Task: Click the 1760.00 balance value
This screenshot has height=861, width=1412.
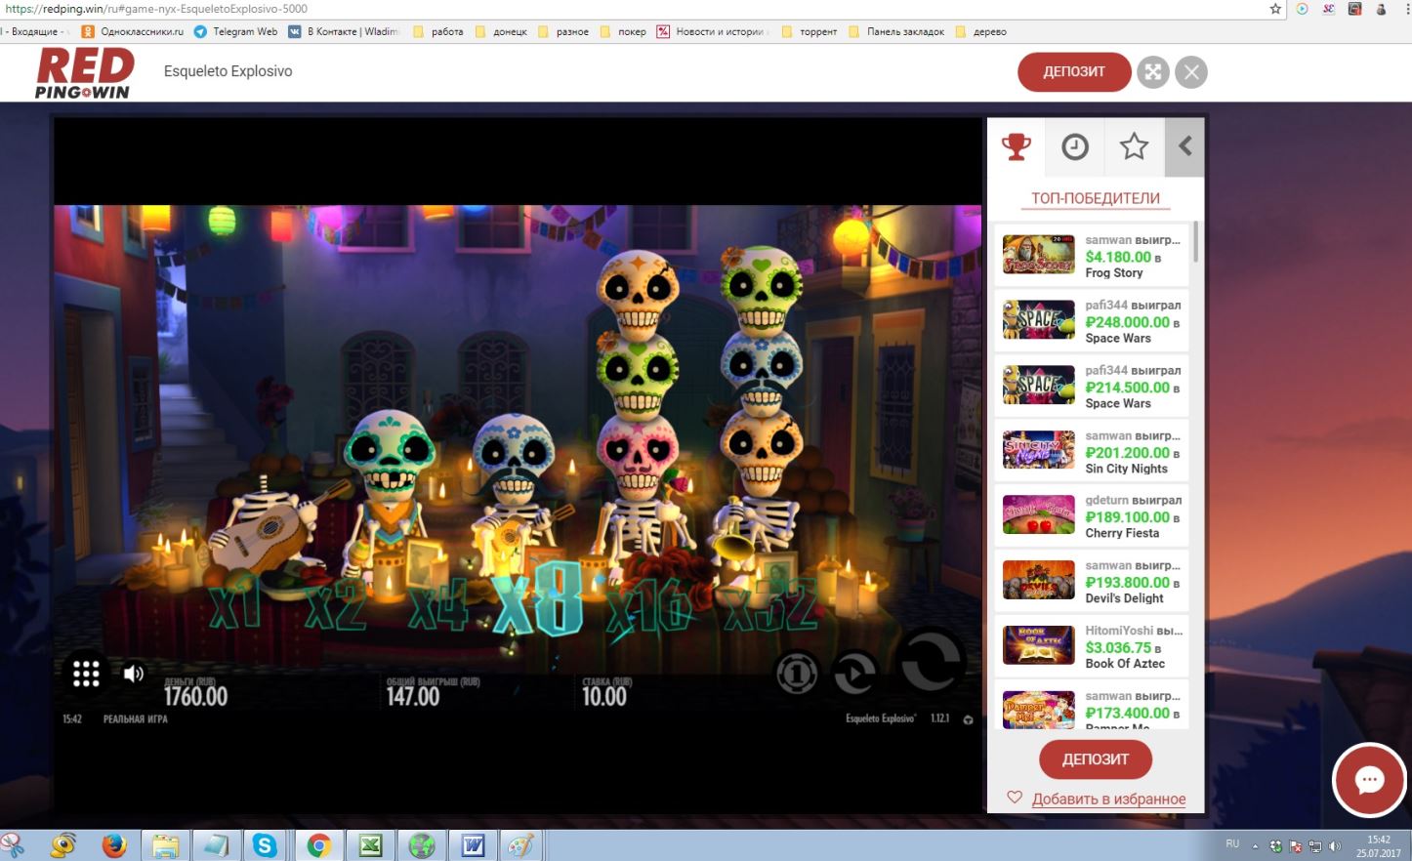Action: click(195, 696)
